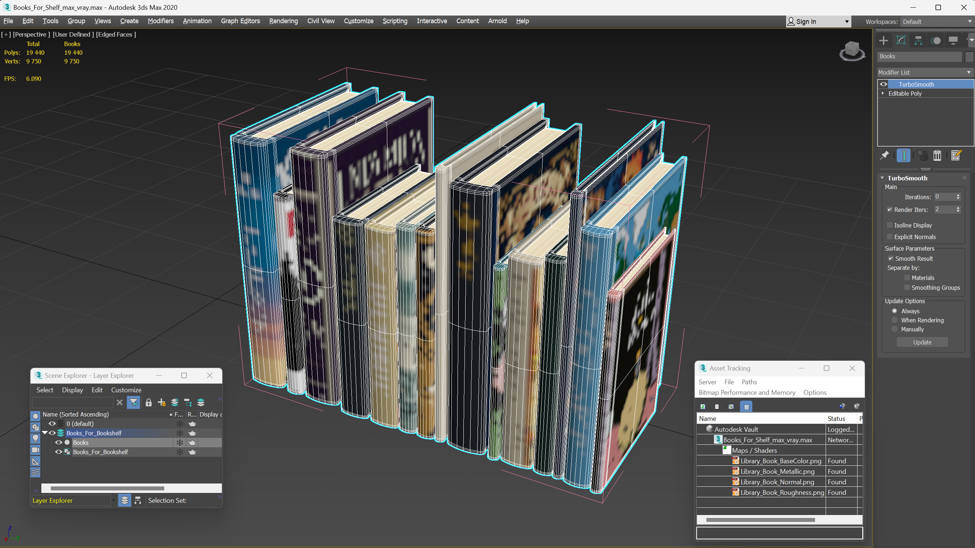This screenshot has height=548, width=975.
Task: Click Make Unique icon under modifier stack
Action: point(923,155)
